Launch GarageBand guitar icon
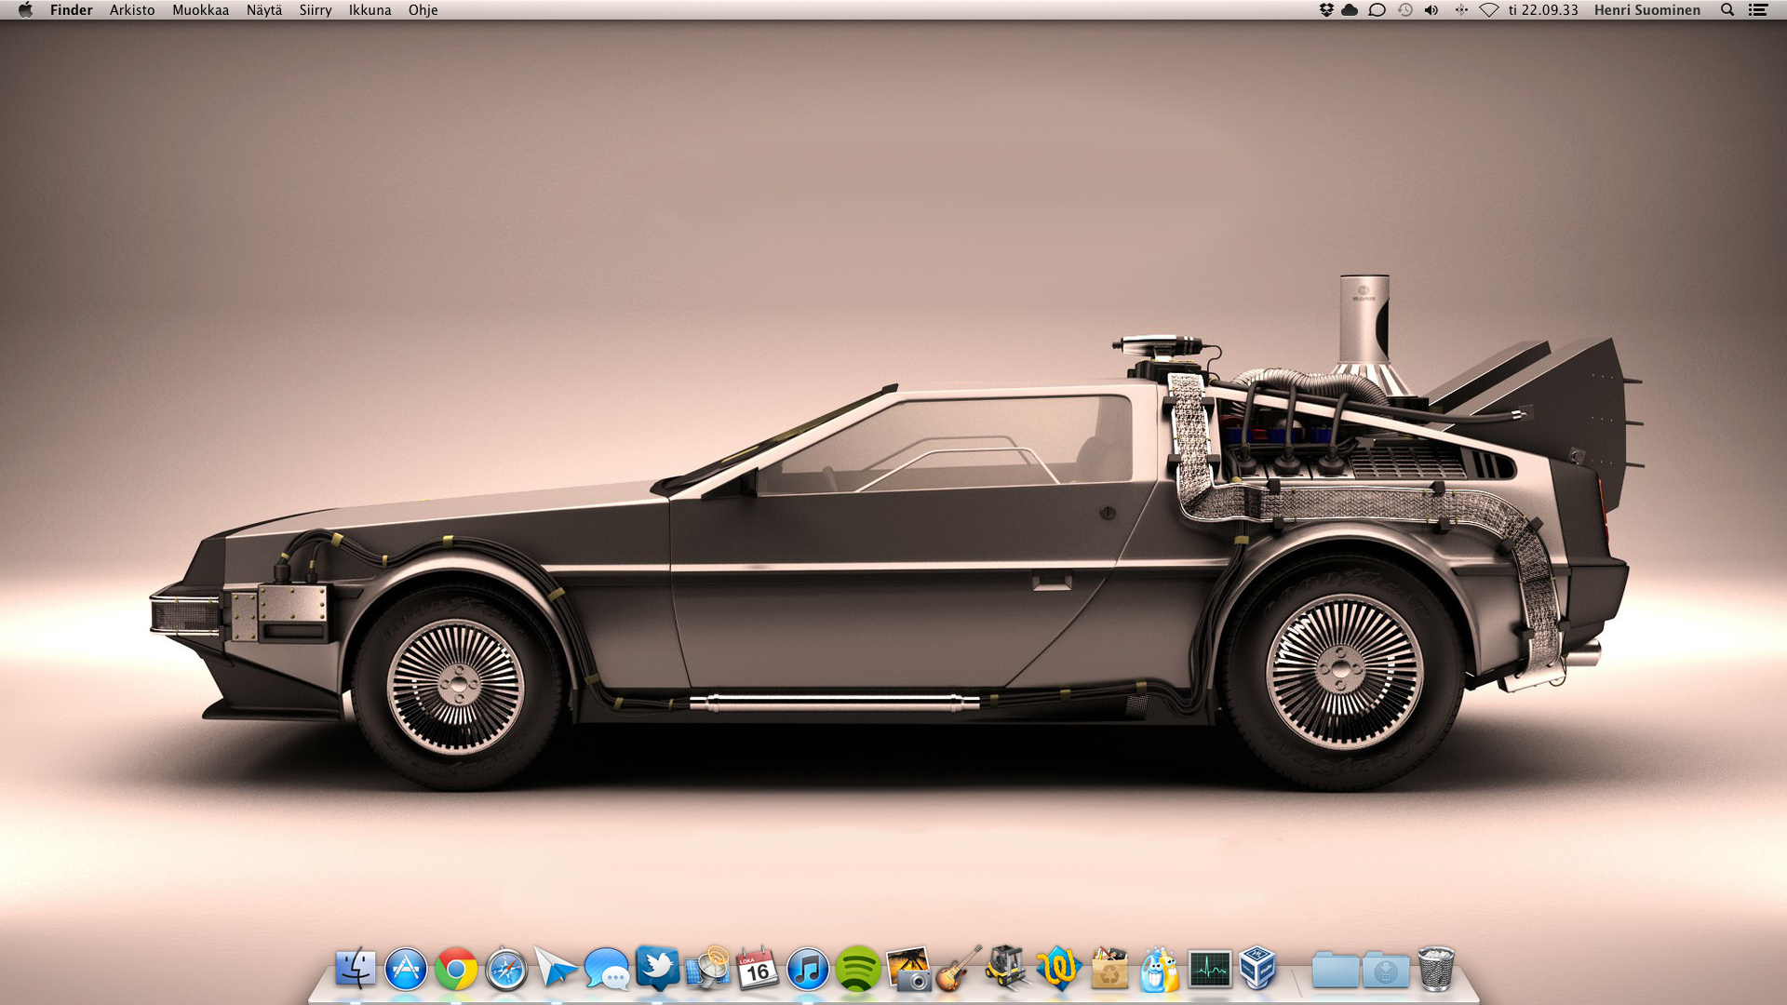The height and width of the screenshot is (1005, 1787). click(x=959, y=970)
